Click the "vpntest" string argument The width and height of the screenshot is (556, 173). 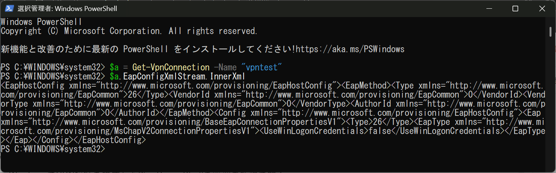click(x=262, y=67)
